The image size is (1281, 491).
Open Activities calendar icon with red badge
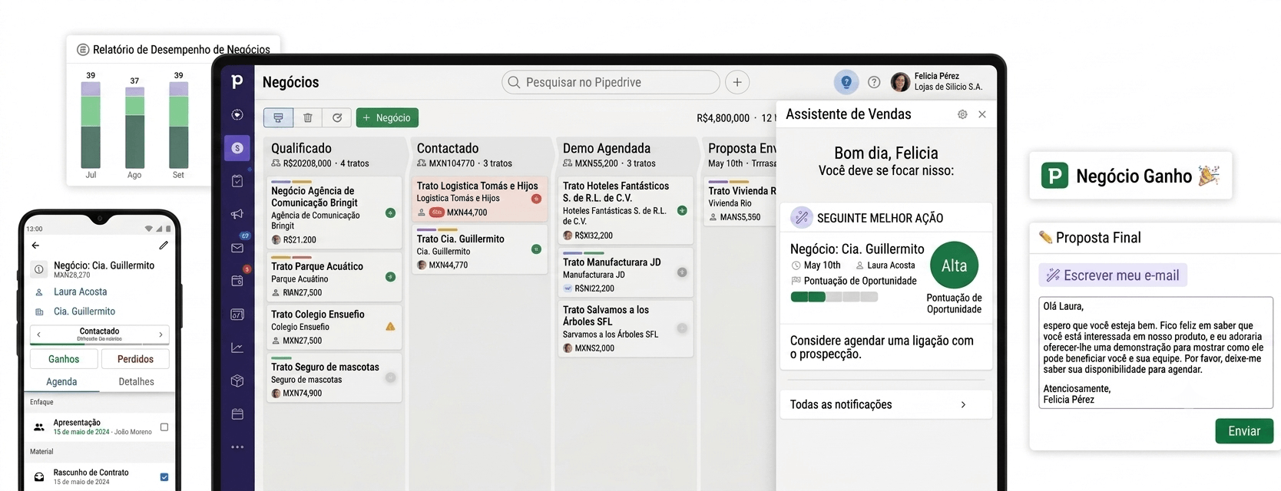pos(237,281)
